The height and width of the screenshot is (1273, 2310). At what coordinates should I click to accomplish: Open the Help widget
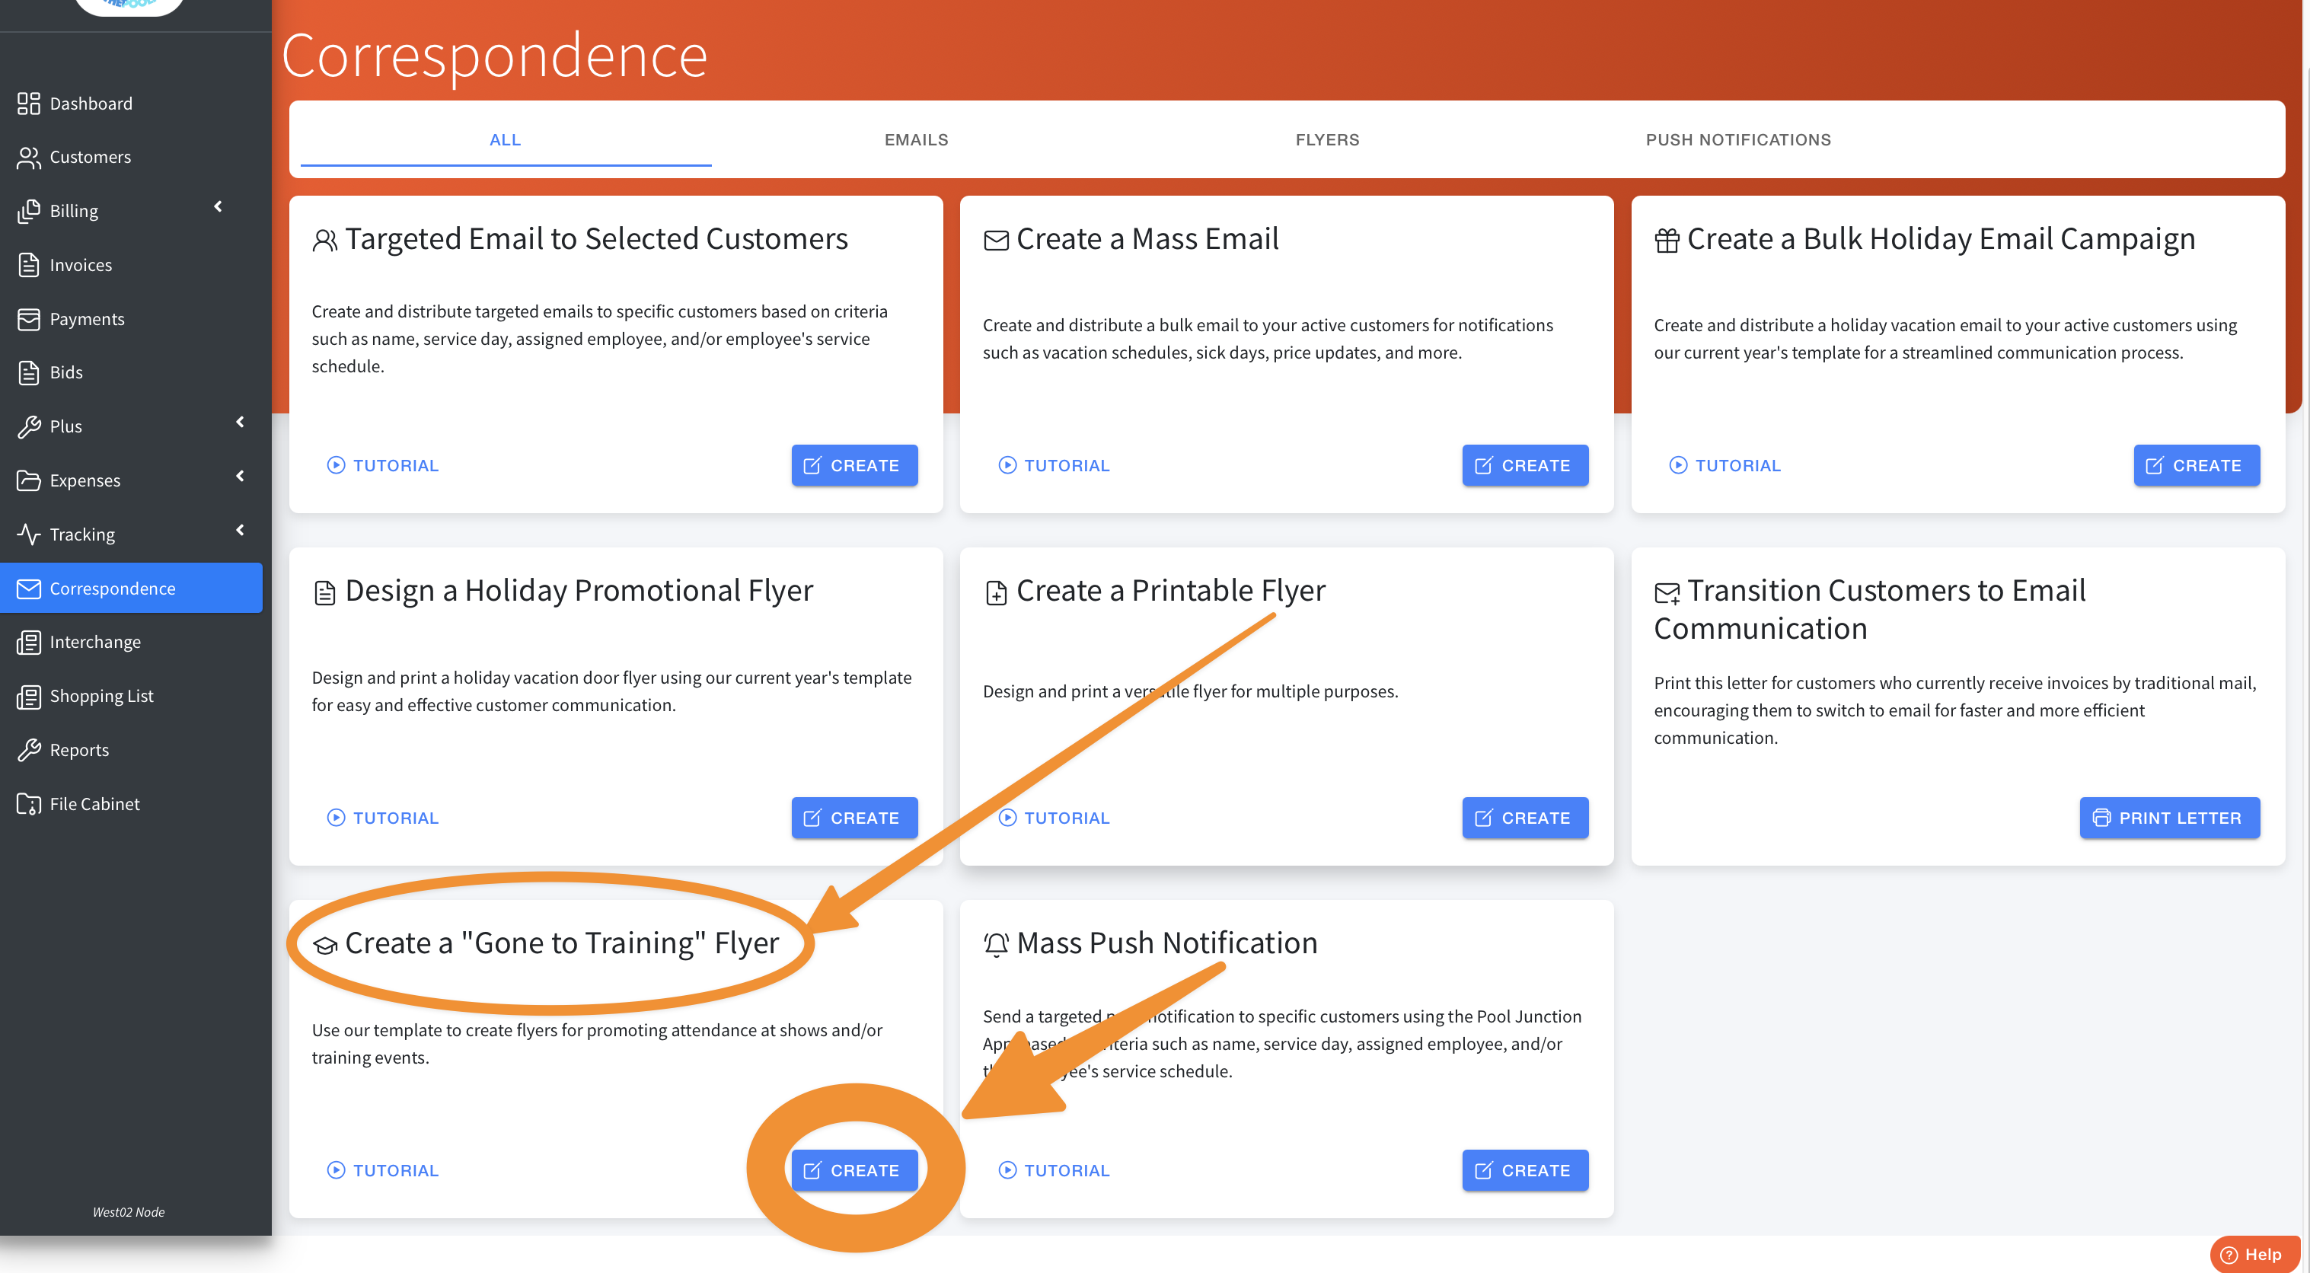pyautogui.click(x=2253, y=1254)
